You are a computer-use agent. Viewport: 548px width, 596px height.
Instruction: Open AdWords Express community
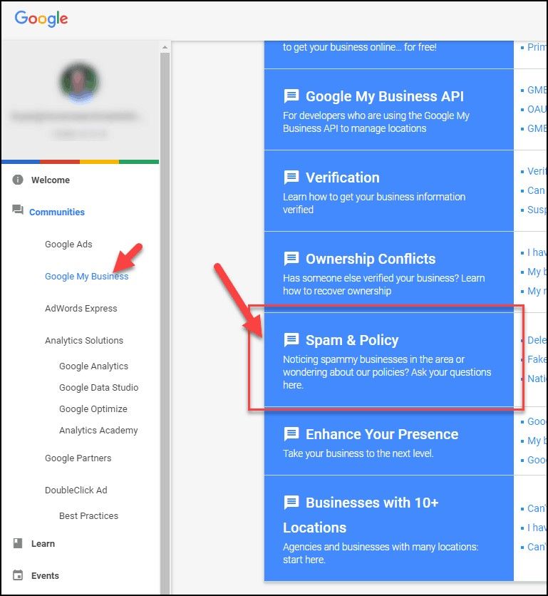pos(81,308)
